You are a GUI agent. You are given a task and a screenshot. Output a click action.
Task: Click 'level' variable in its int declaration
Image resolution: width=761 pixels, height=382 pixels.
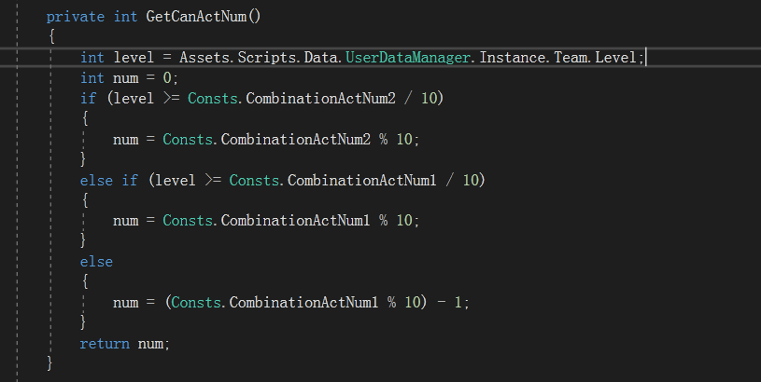point(134,58)
